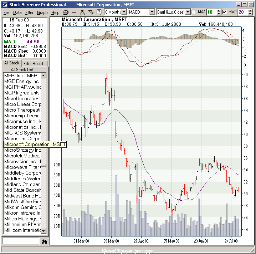Open the Graph menu

pyautogui.click(x=42, y=13)
